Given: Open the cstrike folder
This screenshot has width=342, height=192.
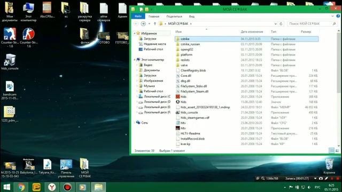Looking at the screenshot, I should tap(247, 39).
